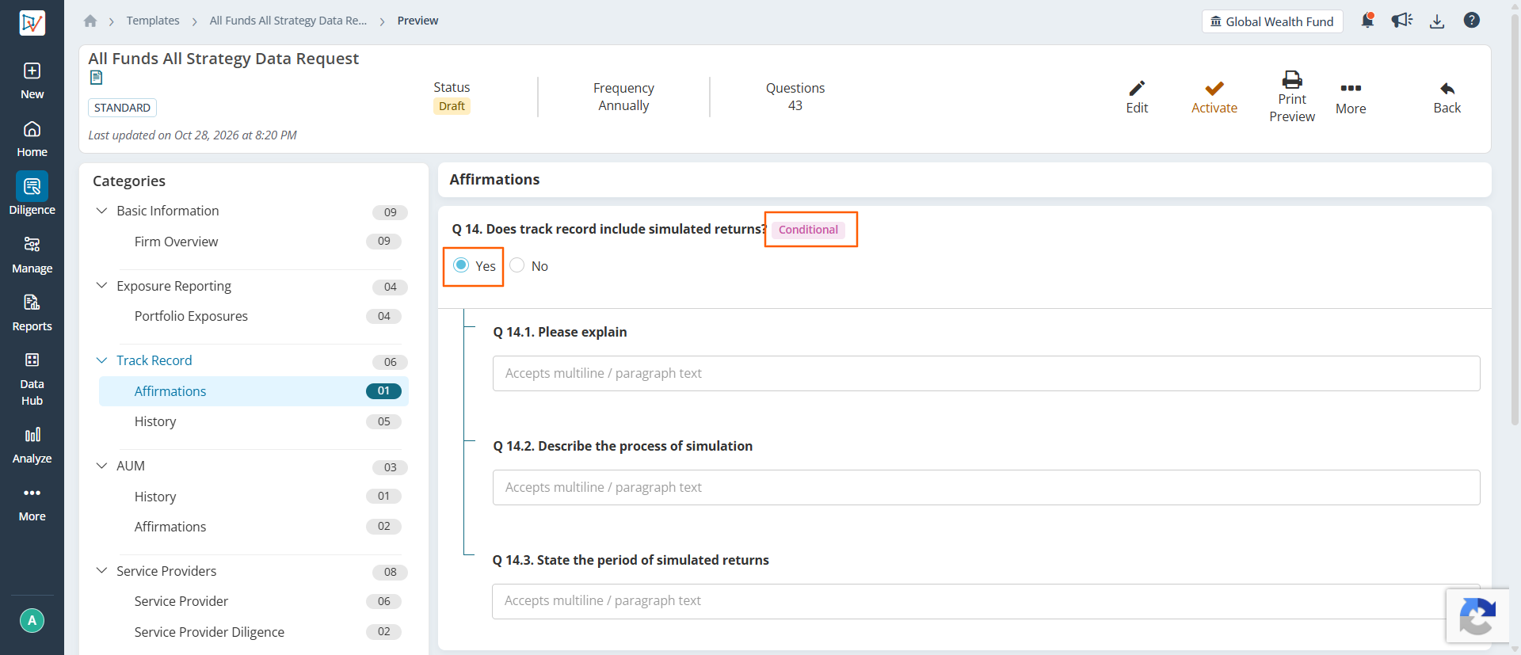Click the page vertical scrollbar
Viewport: 1521px width, 655px height.
[x=1515, y=222]
